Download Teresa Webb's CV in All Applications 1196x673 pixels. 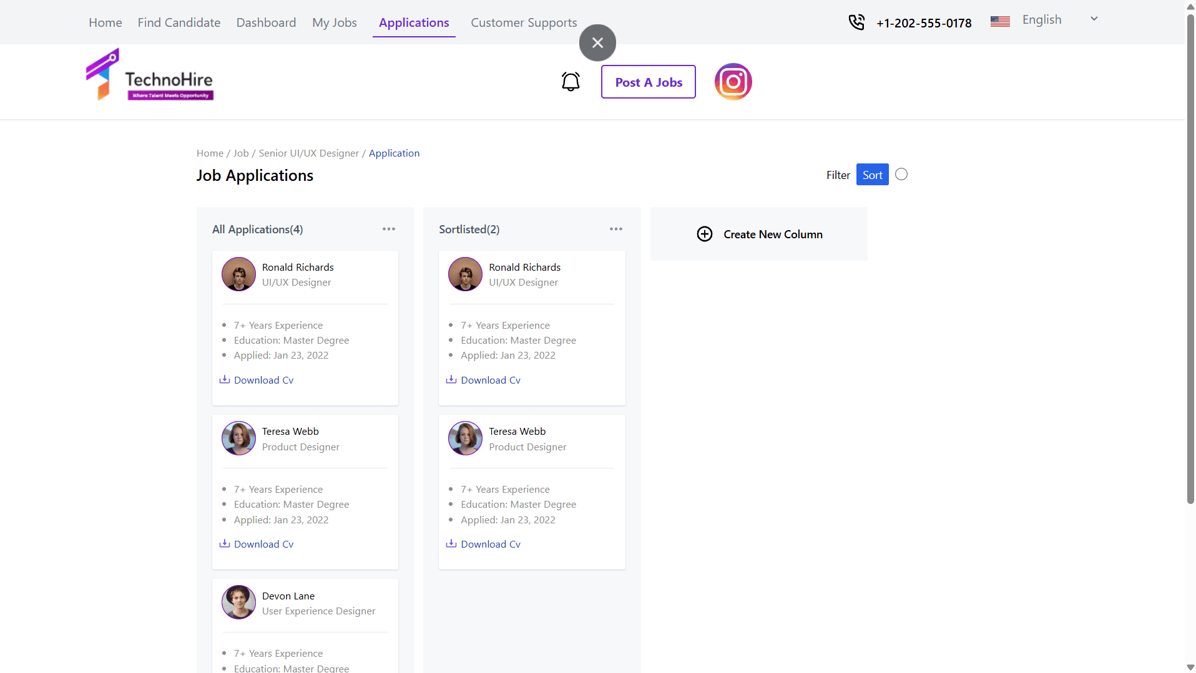click(x=257, y=544)
